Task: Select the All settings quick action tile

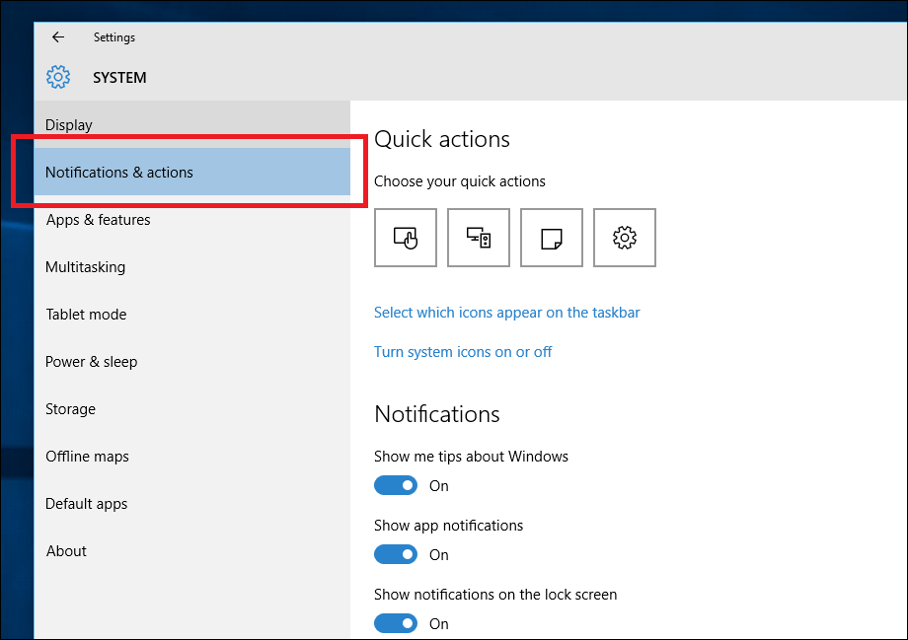Action: [x=624, y=238]
